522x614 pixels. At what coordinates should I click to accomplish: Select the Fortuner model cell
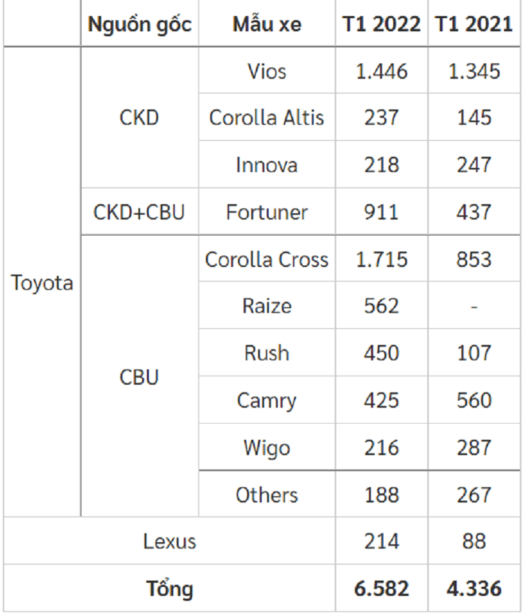click(267, 212)
